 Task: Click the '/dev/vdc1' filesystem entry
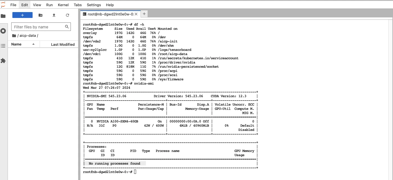pos(92,54)
